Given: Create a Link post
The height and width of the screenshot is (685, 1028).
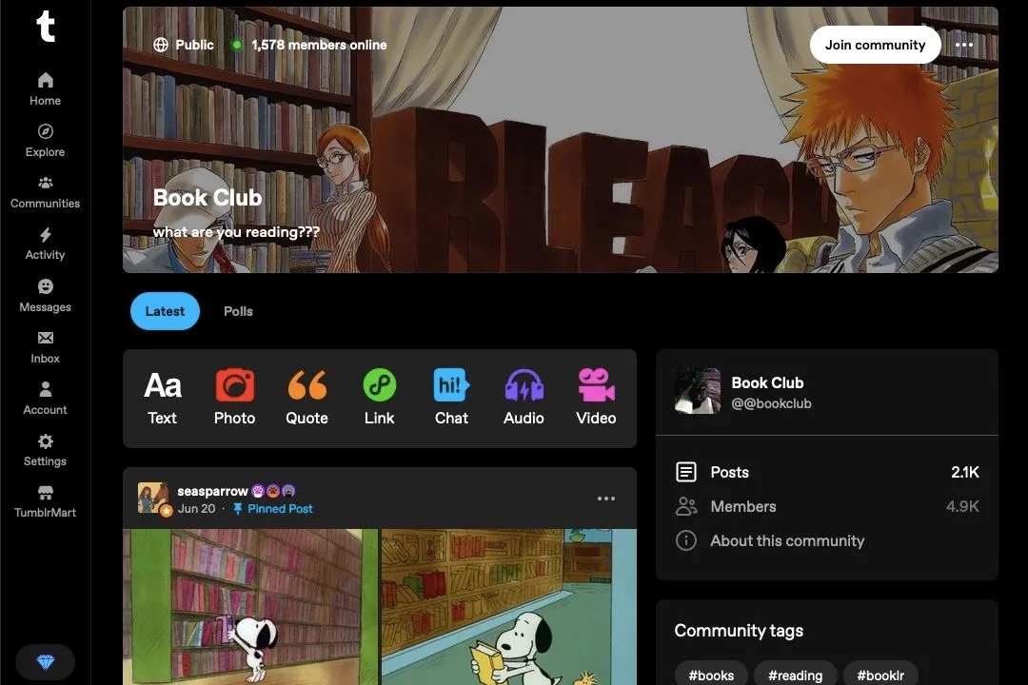Looking at the screenshot, I should coord(379,395).
